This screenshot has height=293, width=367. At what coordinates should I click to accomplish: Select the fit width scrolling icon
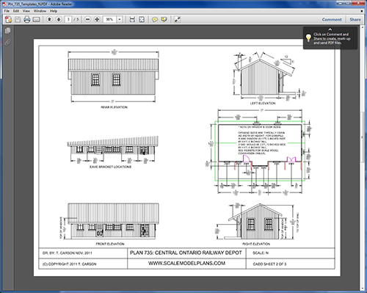point(132,19)
